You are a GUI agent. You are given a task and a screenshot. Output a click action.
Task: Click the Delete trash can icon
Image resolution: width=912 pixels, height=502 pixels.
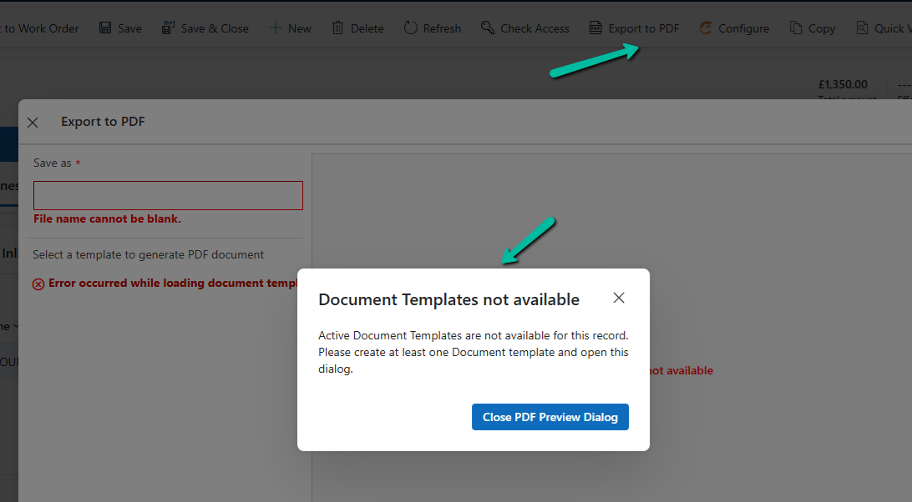click(x=337, y=28)
